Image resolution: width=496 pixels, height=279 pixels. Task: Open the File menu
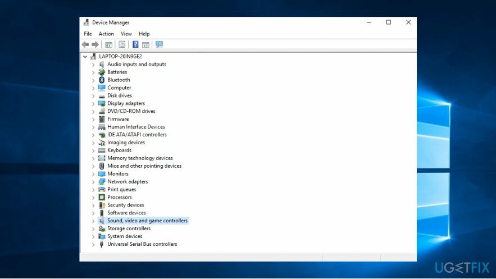88,34
